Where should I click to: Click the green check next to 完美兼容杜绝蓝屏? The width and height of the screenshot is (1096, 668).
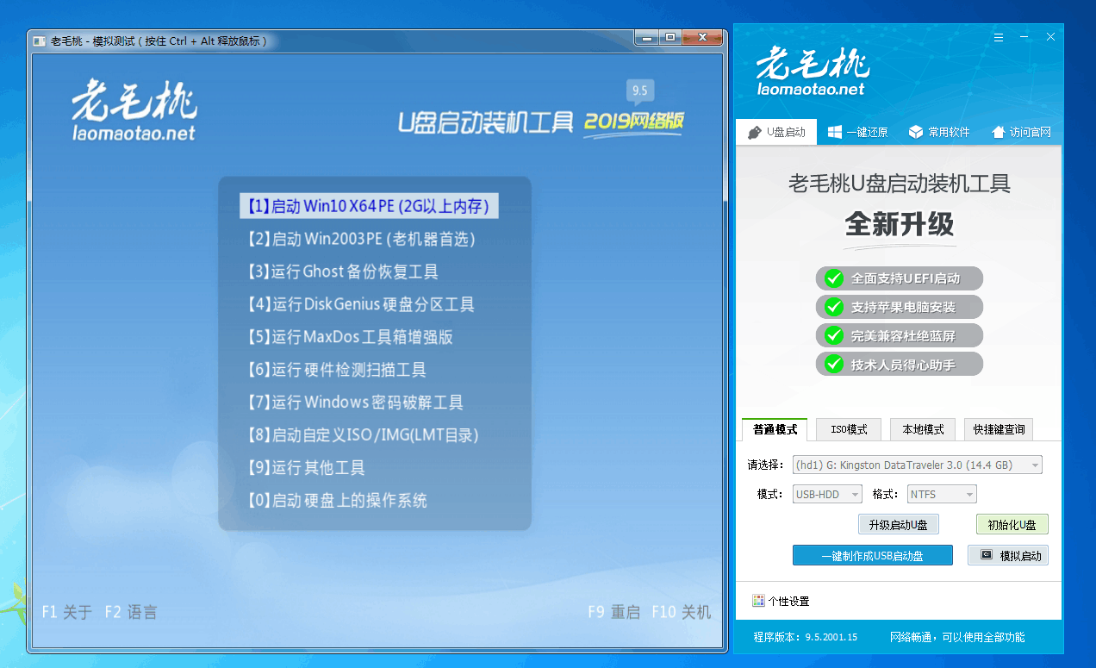[x=833, y=335]
